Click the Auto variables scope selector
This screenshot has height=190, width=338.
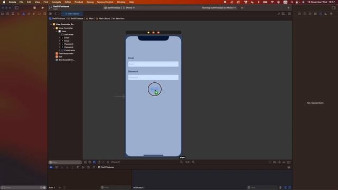(52, 188)
